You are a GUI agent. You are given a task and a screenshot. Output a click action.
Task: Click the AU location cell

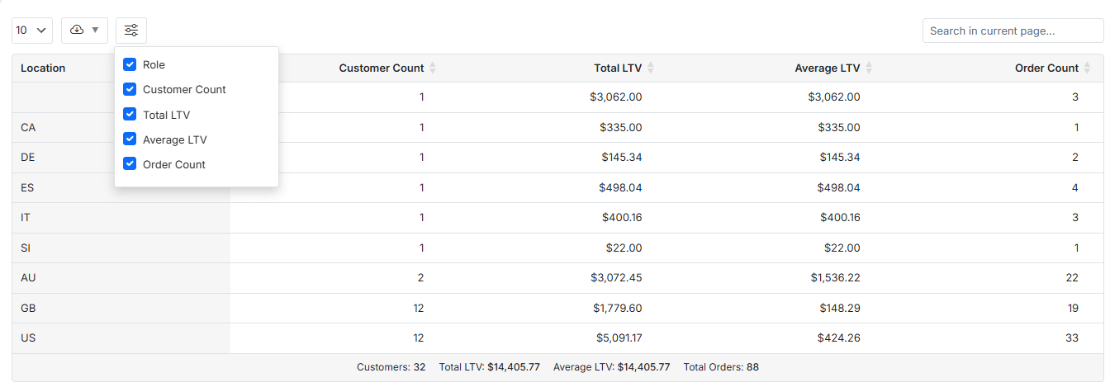(x=28, y=278)
